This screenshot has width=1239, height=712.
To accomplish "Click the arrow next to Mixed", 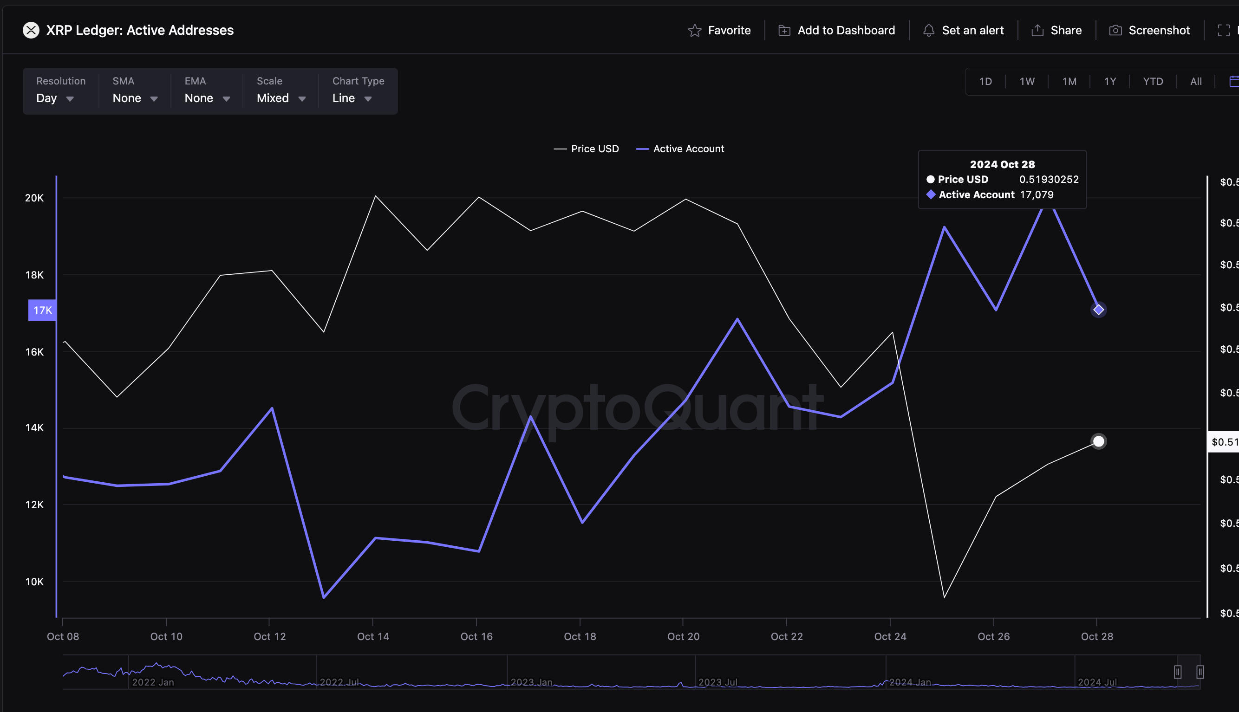I will coord(302,99).
